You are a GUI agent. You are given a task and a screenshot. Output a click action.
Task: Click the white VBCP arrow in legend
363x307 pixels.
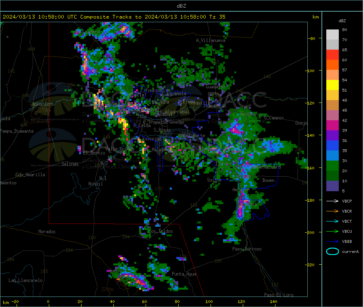[x=332, y=201]
